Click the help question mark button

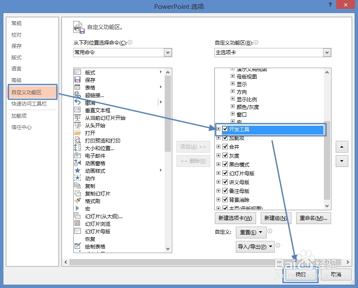coord(330,5)
